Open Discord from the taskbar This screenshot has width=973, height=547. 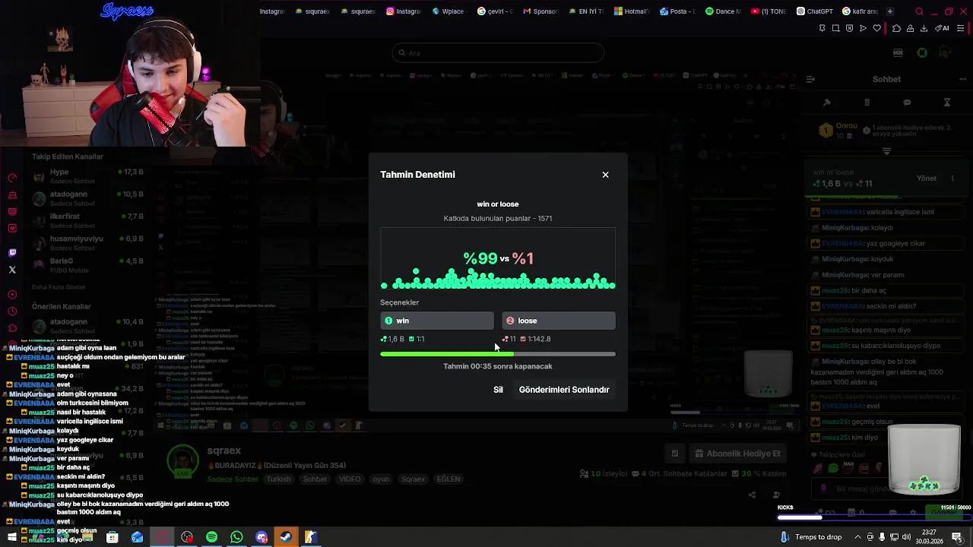click(261, 537)
